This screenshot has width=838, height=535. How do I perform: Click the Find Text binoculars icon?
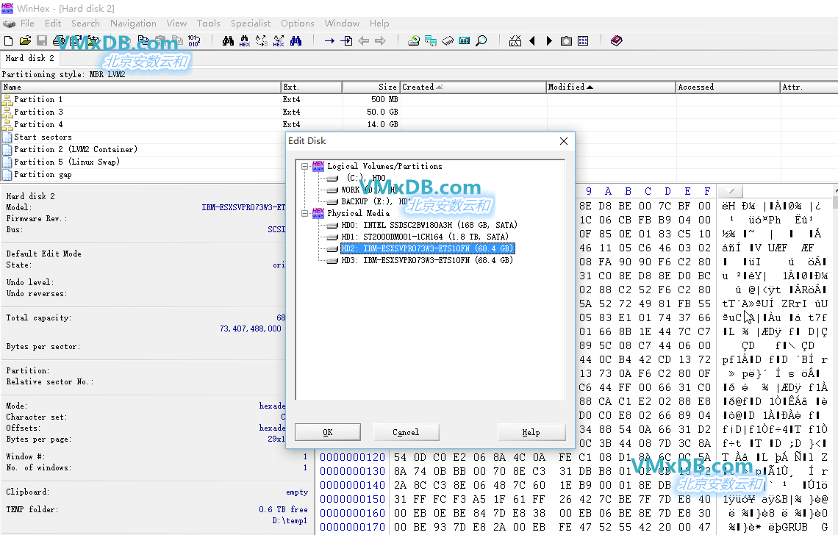click(228, 40)
